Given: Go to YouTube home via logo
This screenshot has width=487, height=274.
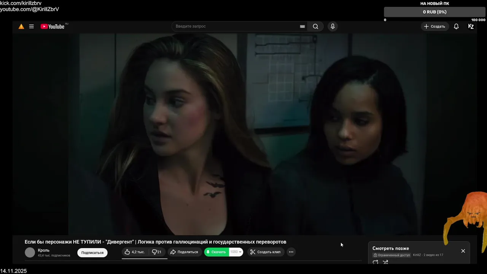Looking at the screenshot, I should 53,27.
